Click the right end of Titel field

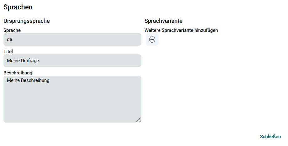click(x=135, y=61)
